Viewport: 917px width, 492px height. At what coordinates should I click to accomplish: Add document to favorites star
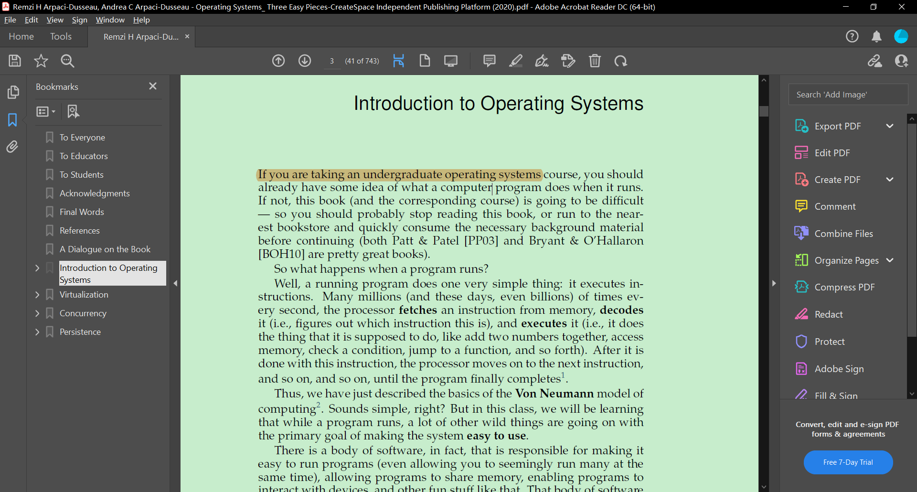pos(41,61)
